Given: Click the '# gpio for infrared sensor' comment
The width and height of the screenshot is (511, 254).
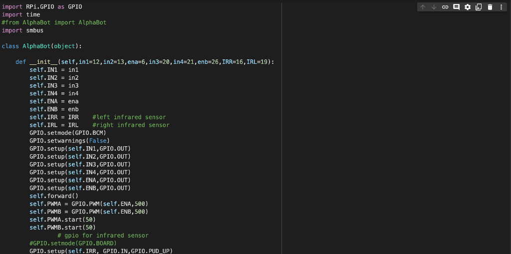Looking at the screenshot, I should pyautogui.click(x=103, y=236).
